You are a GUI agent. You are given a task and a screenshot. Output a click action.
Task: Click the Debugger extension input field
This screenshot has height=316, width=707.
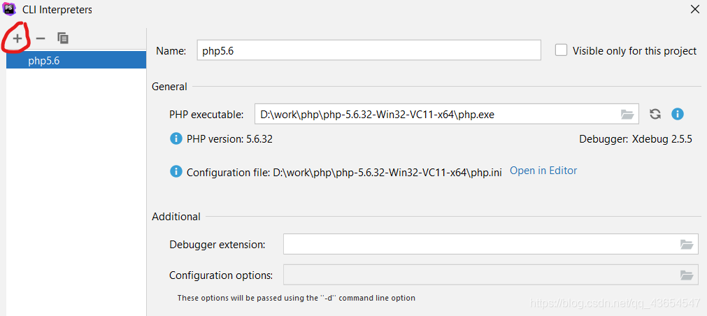click(x=479, y=245)
